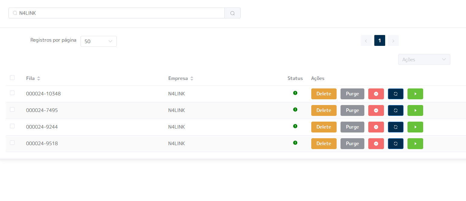Click status indicator of queue 000024-9244
The image size is (466, 201).
pos(295,126)
